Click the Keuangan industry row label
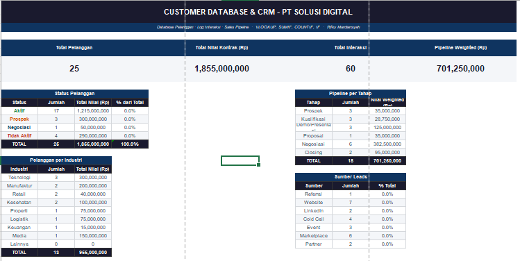 [x=19, y=228]
